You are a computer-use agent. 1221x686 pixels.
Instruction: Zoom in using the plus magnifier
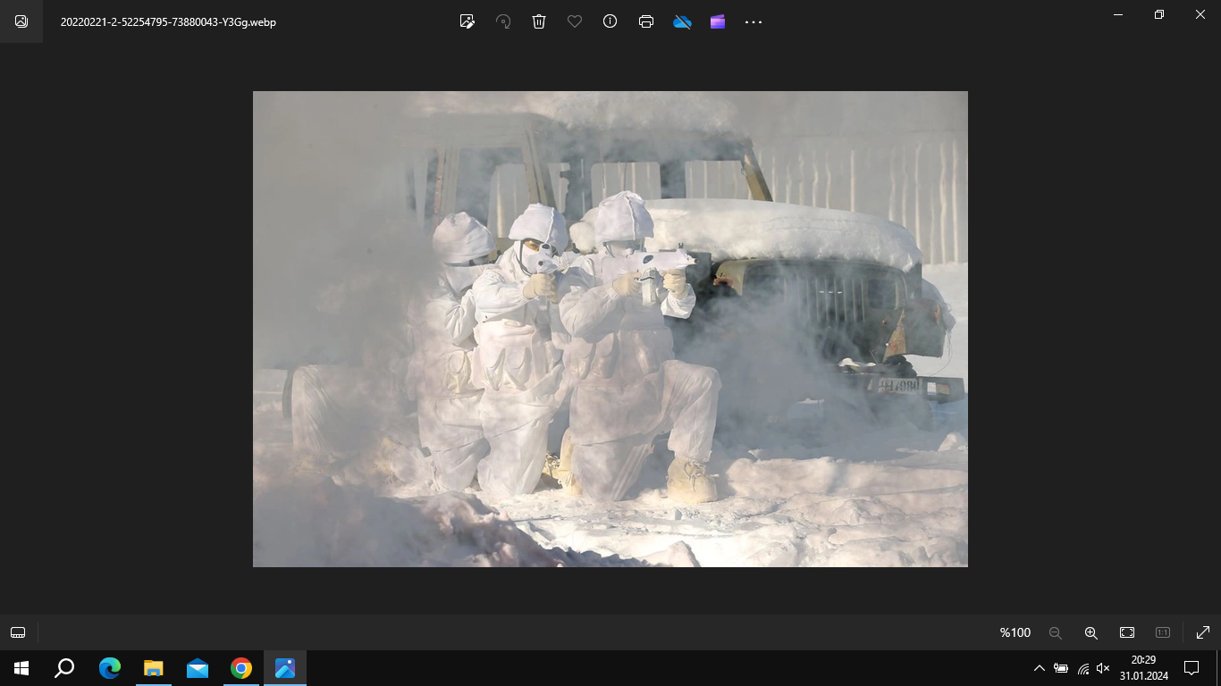[x=1090, y=632]
